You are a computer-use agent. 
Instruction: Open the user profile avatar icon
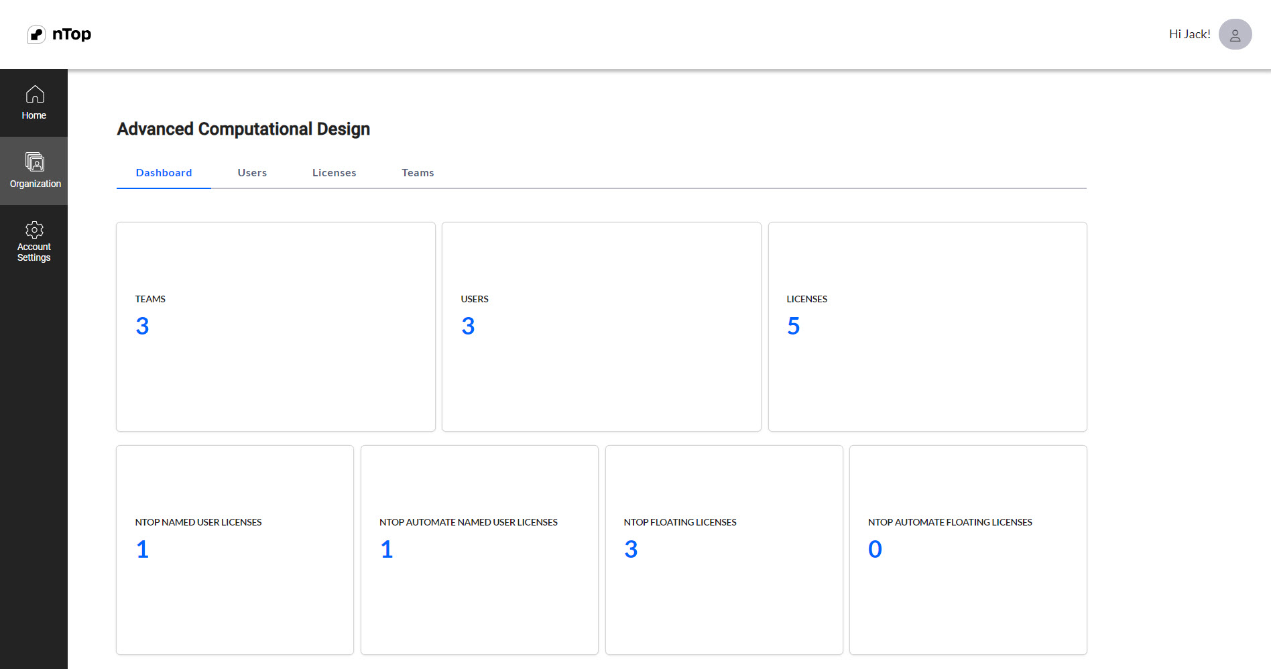tap(1235, 34)
